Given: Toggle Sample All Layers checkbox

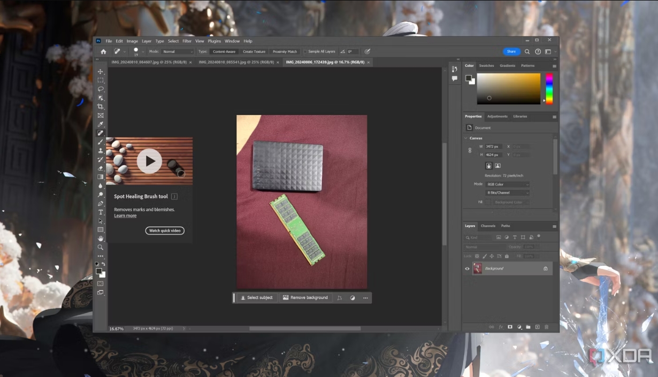Looking at the screenshot, I should pos(305,52).
